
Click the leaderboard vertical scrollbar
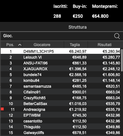[x=122, y=60]
